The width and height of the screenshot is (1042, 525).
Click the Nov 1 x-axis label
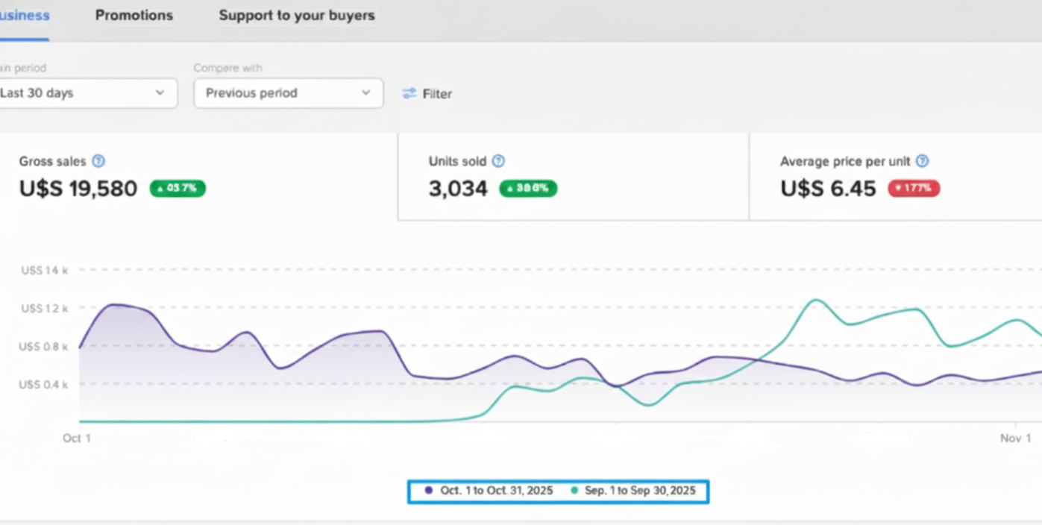coord(1015,438)
